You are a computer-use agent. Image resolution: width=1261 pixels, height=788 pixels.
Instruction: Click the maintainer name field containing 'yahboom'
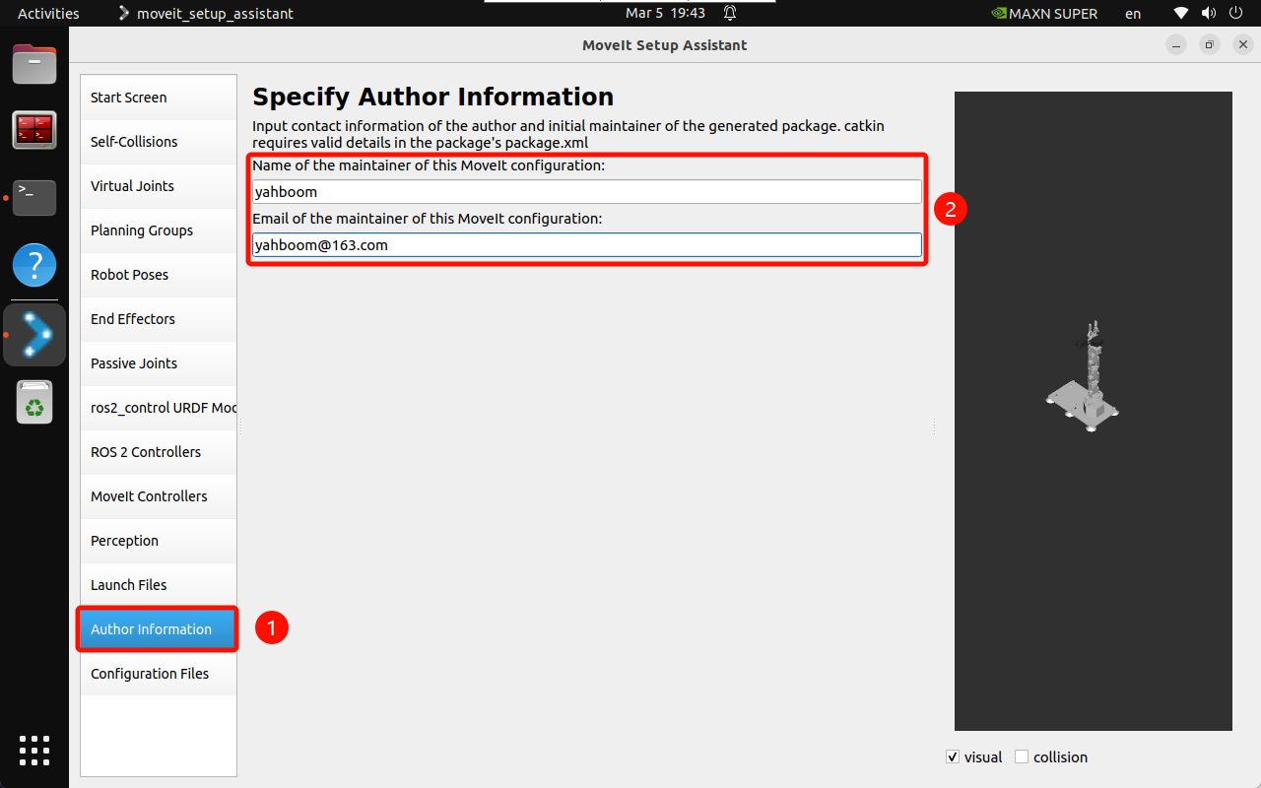[587, 192]
